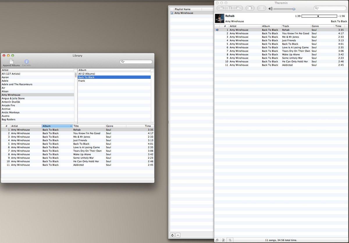The height and width of the screenshot is (243, 349).
Task: Click the now-playing speaker icon beside track 1
Action: pos(217,30)
